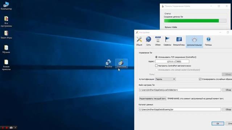232x130 pixels.
Task: Select the Steam Игры desktop folder
Action: [6, 35]
